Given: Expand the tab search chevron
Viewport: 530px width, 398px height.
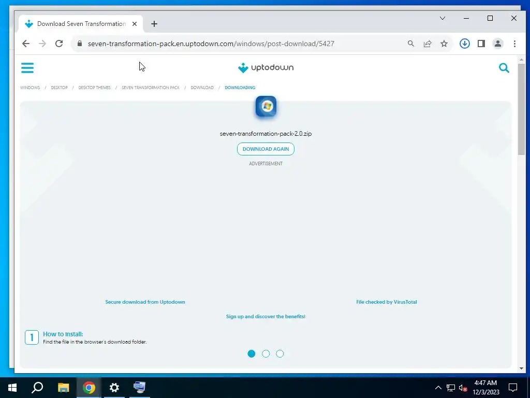Looking at the screenshot, I should point(443,18).
